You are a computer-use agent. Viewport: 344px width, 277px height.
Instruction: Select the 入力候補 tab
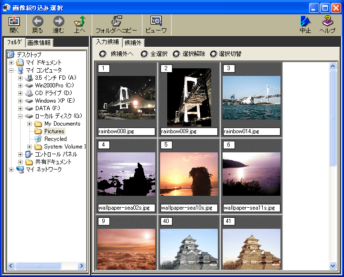[107, 42]
